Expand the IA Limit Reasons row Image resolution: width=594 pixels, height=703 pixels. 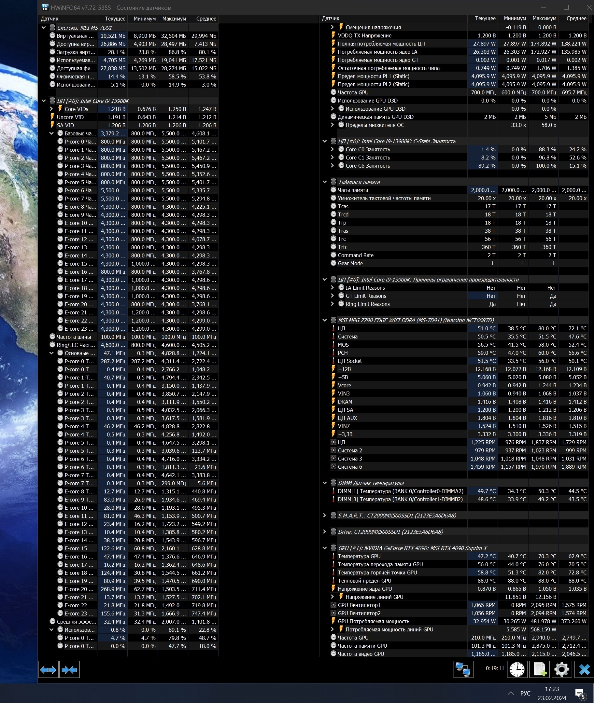[332, 288]
